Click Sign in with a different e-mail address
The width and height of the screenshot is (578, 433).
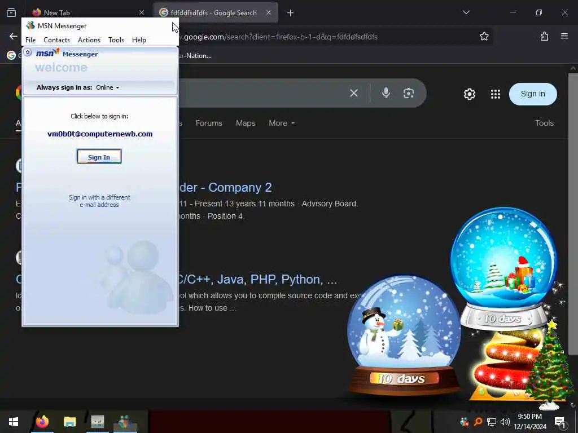click(x=99, y=201)
